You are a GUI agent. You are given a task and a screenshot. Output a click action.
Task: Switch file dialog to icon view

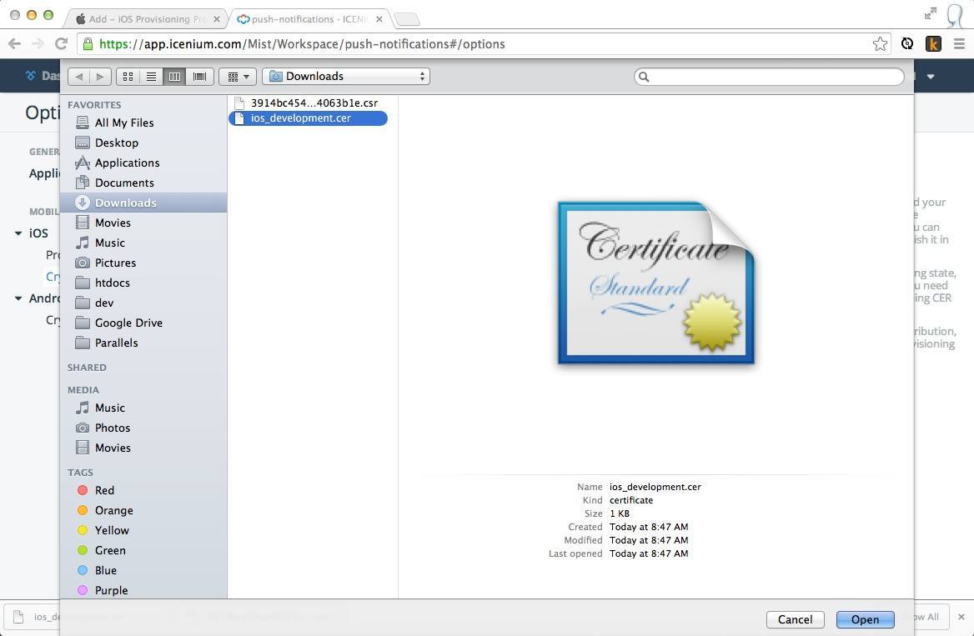(x=128, y=77)
